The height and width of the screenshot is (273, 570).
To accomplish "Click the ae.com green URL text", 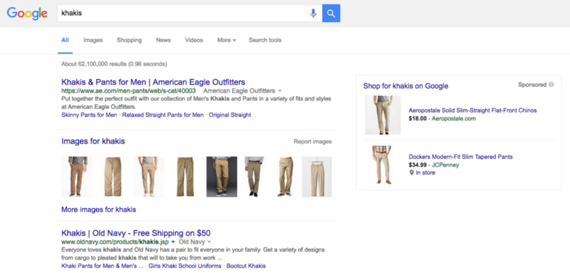I will (129, 91).
